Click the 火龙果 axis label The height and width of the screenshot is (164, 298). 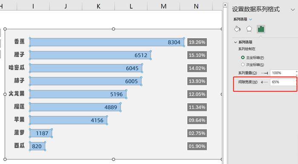click(x=17, y=93)
